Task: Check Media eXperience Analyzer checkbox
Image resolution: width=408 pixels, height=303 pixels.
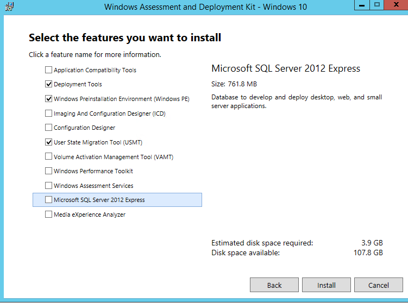Action: (48, 214)
